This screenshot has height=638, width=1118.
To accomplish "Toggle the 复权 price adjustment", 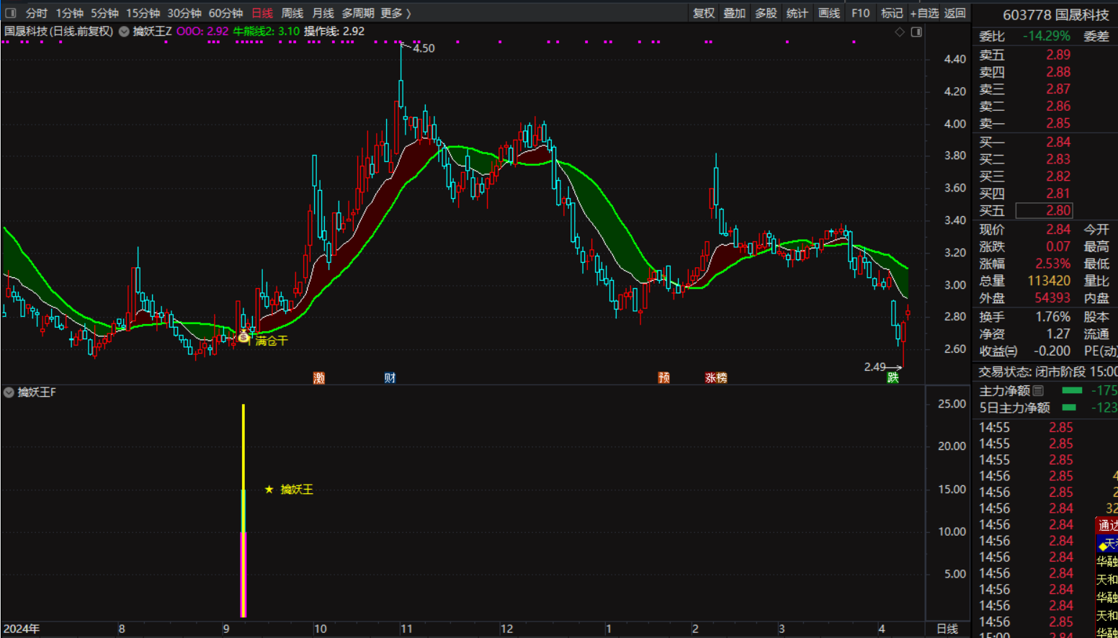I will [x=703, y=13].
